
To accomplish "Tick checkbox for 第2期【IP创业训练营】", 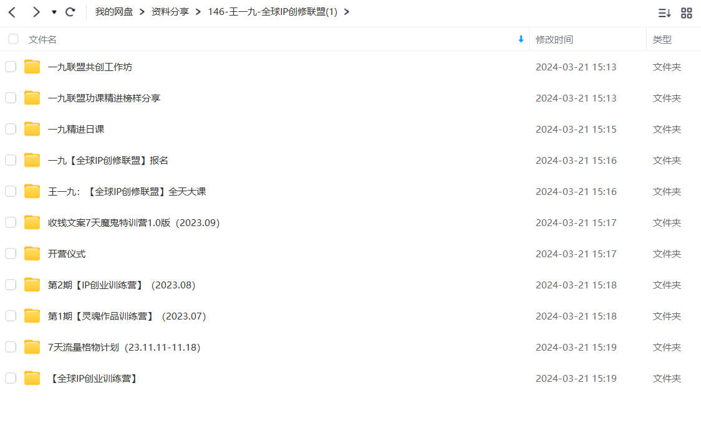I will click(x=11, y=285).
